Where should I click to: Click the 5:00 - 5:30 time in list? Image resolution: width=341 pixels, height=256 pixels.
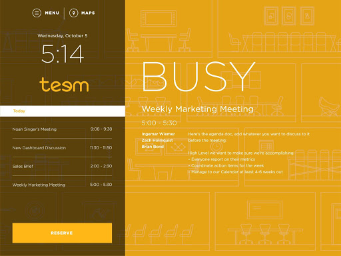point(101,185)
